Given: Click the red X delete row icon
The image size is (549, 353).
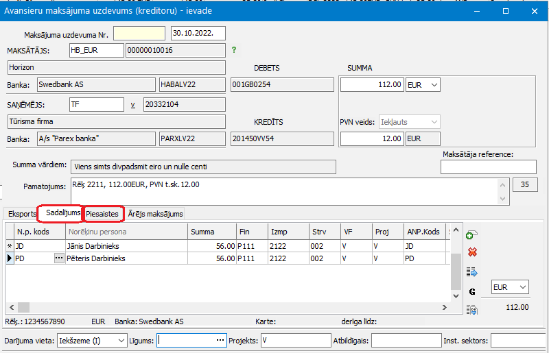Looking at the screenshot, I should pos(471,252).
